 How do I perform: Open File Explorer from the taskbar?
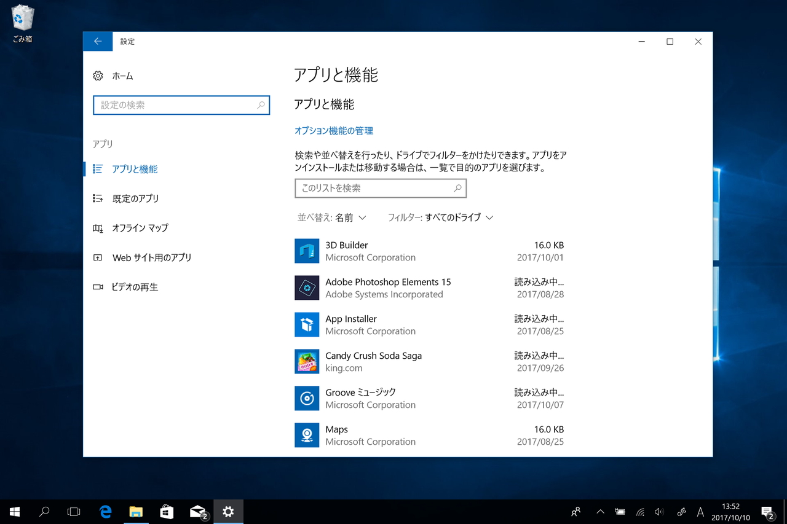136,512
